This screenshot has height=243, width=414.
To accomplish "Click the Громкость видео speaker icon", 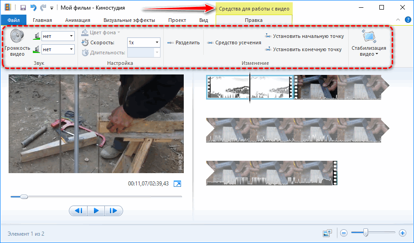I will 17,37.
